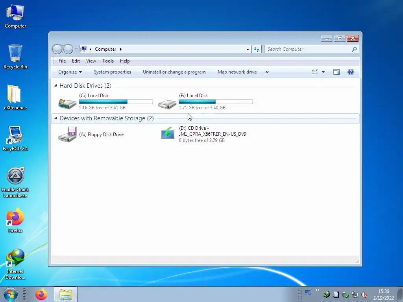Click the network tray icon
The height and width of the screenshot is (302, 403).
pos(355,295)
